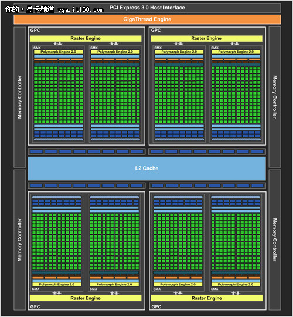Select Polymorph Engine 2.0 in upper-left GPC's right SMX

115,52
